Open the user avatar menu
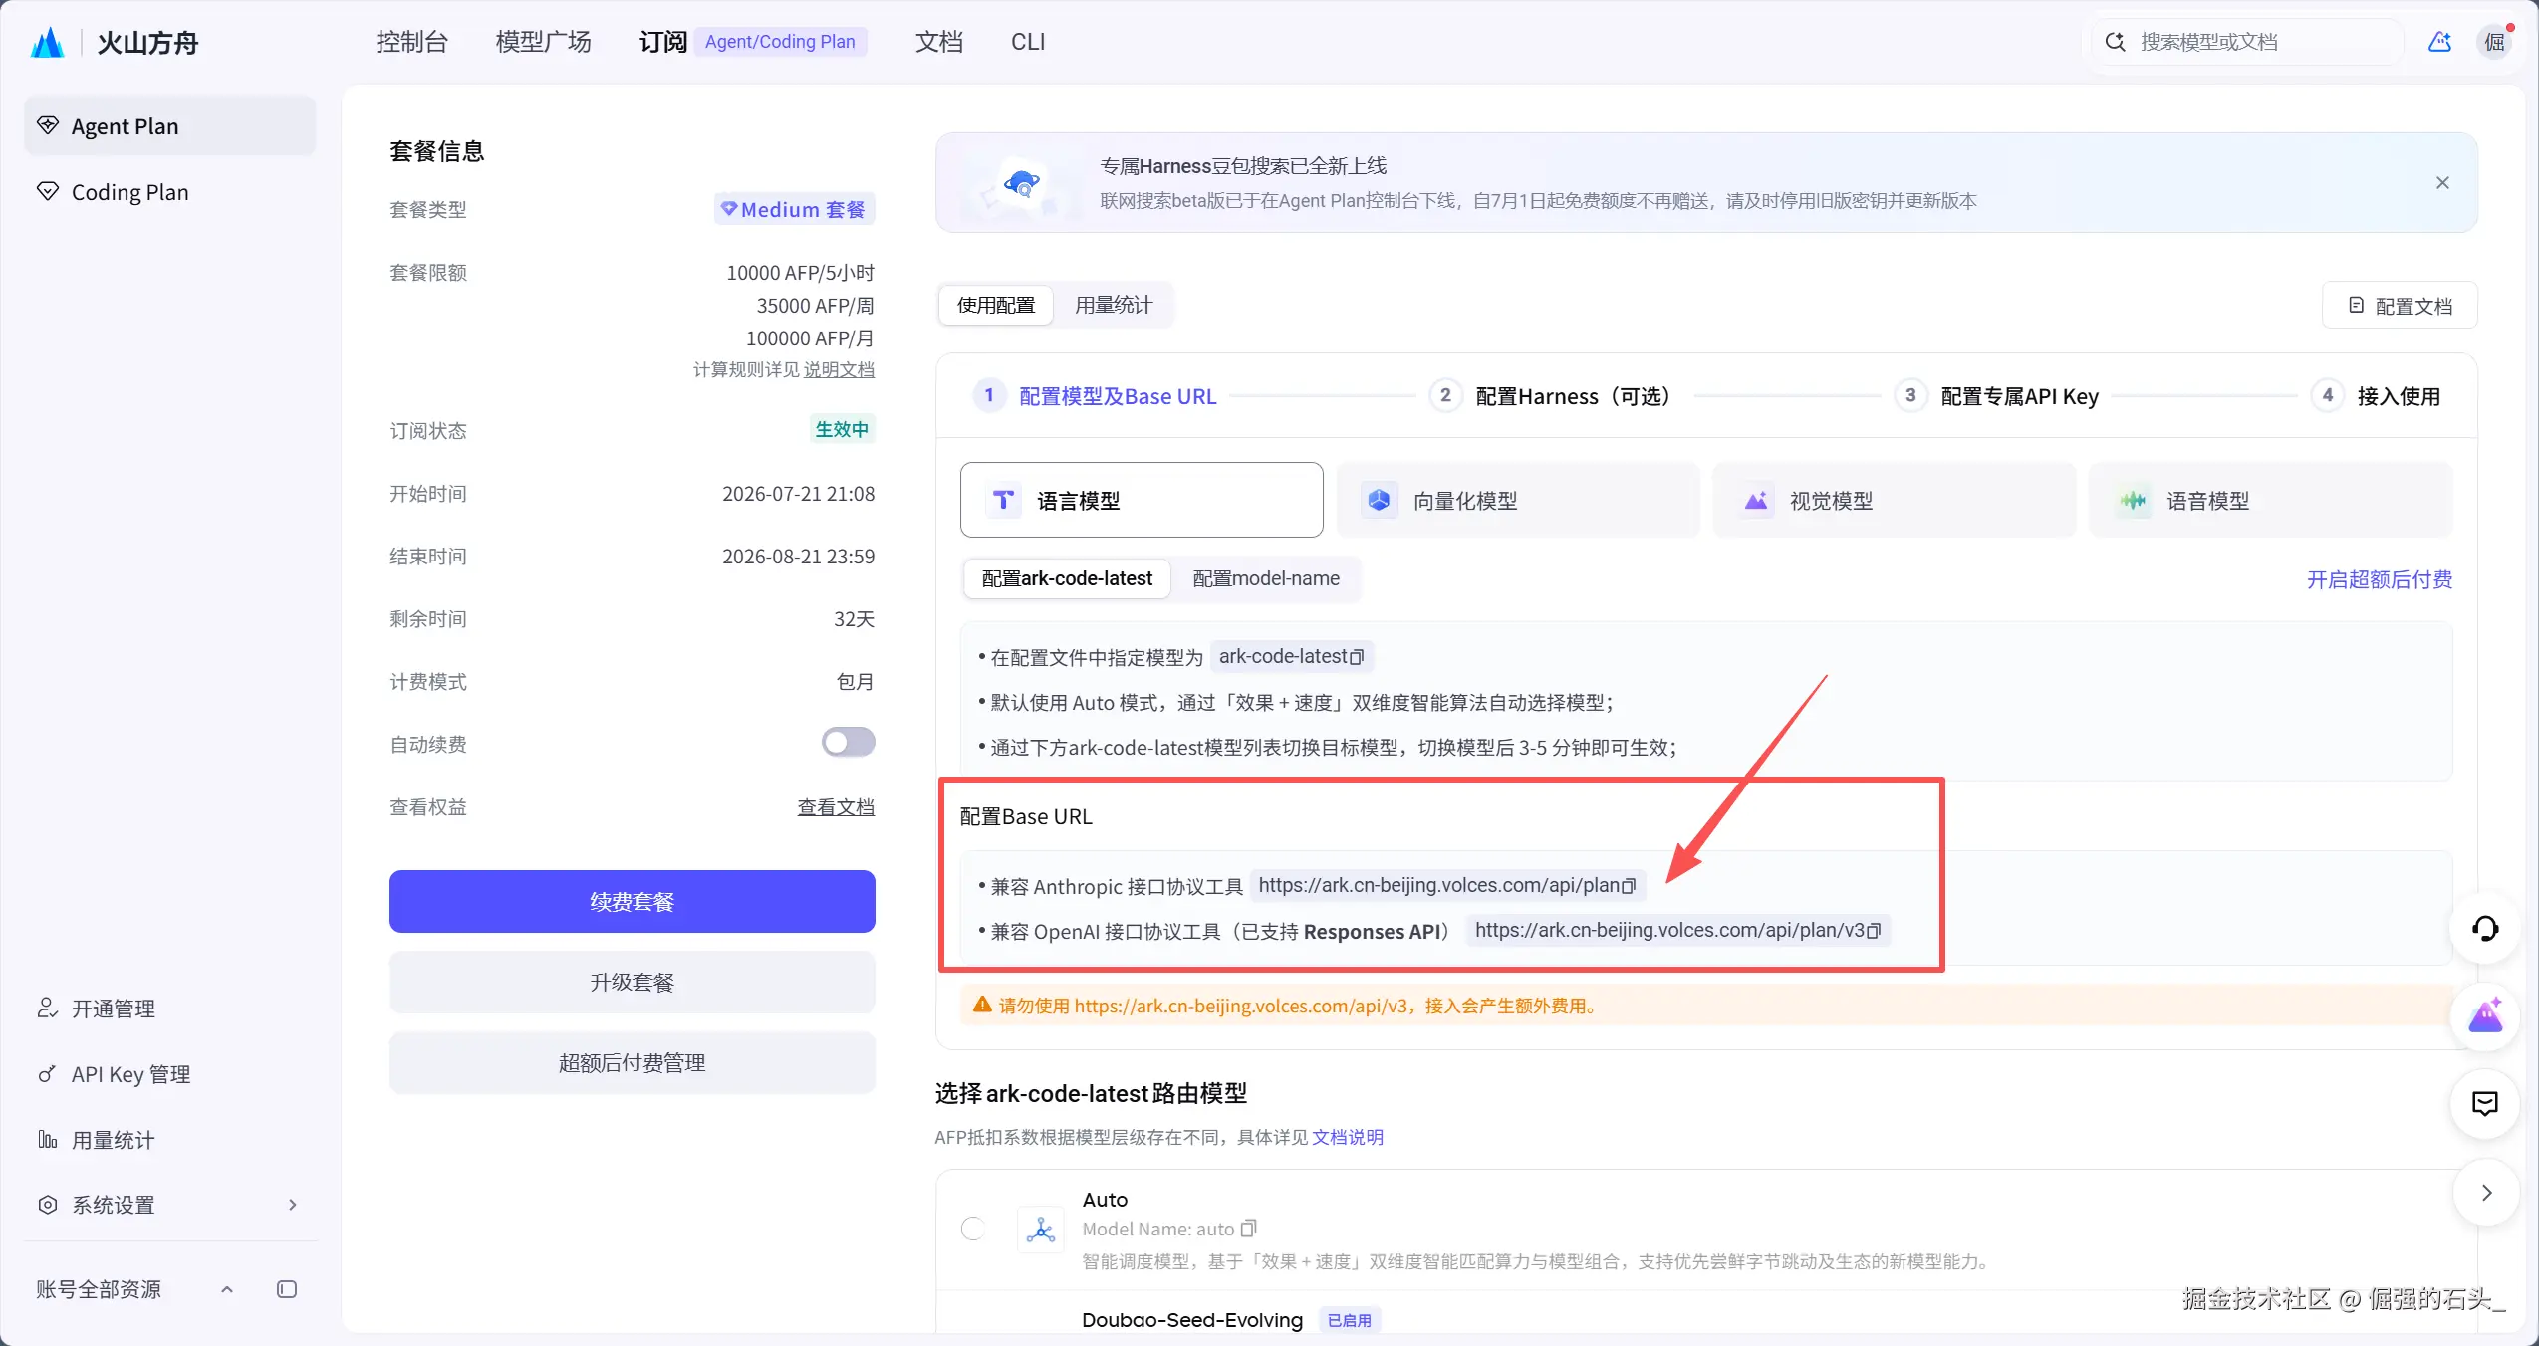This screenshot has width=2539, height=1346. click(x=2495, y=42)
